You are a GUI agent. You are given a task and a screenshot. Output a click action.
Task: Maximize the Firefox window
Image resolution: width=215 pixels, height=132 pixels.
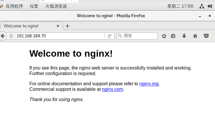point(210,16)
